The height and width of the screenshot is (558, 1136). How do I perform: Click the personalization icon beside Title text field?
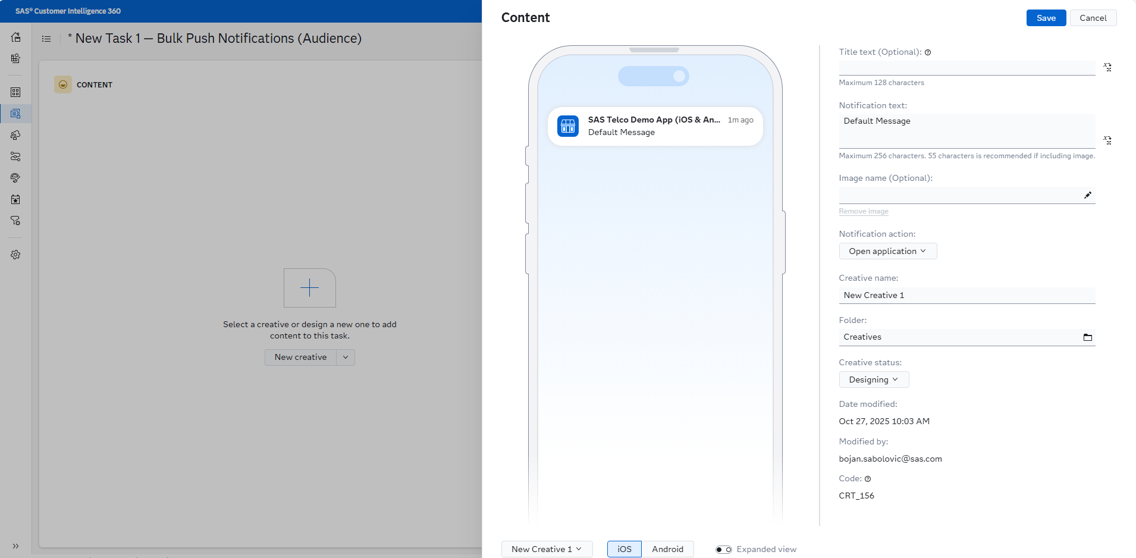click(1107, 67)
